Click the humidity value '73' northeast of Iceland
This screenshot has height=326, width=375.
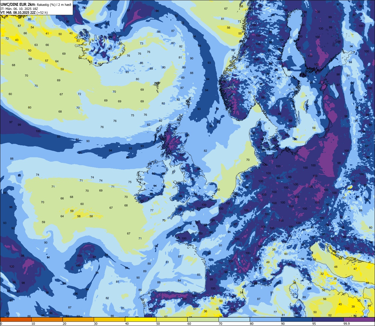click(142, 43)
